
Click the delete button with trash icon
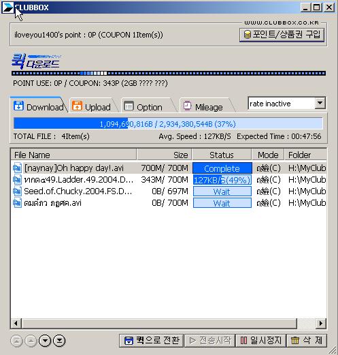pyautogui.click(x=307, y=341)
